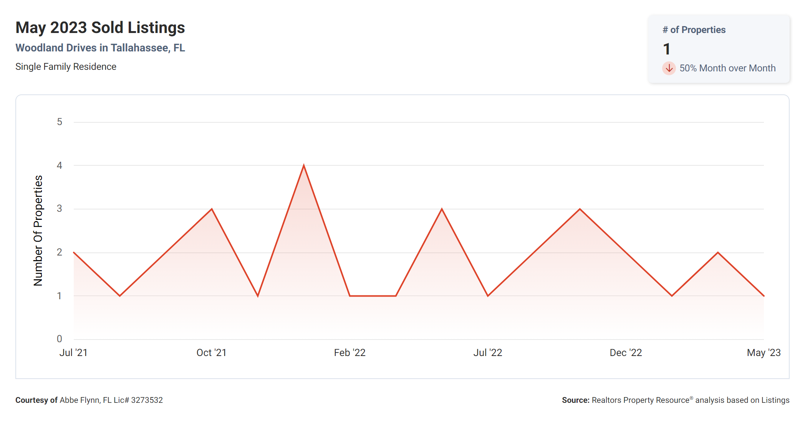
Task: Click the Courtesy of Abbe Flynn credit
Action: click(89, 400)
